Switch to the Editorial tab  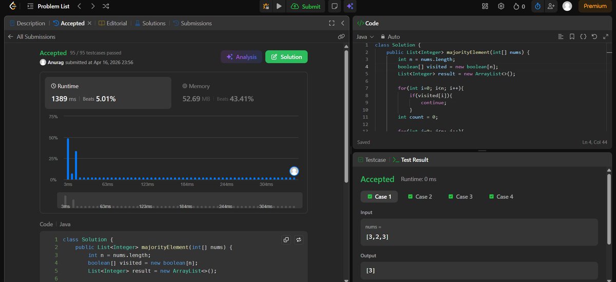[113, 23]
